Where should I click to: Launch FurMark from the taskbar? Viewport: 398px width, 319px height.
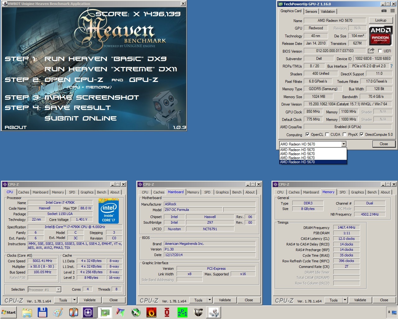point(151,312)
